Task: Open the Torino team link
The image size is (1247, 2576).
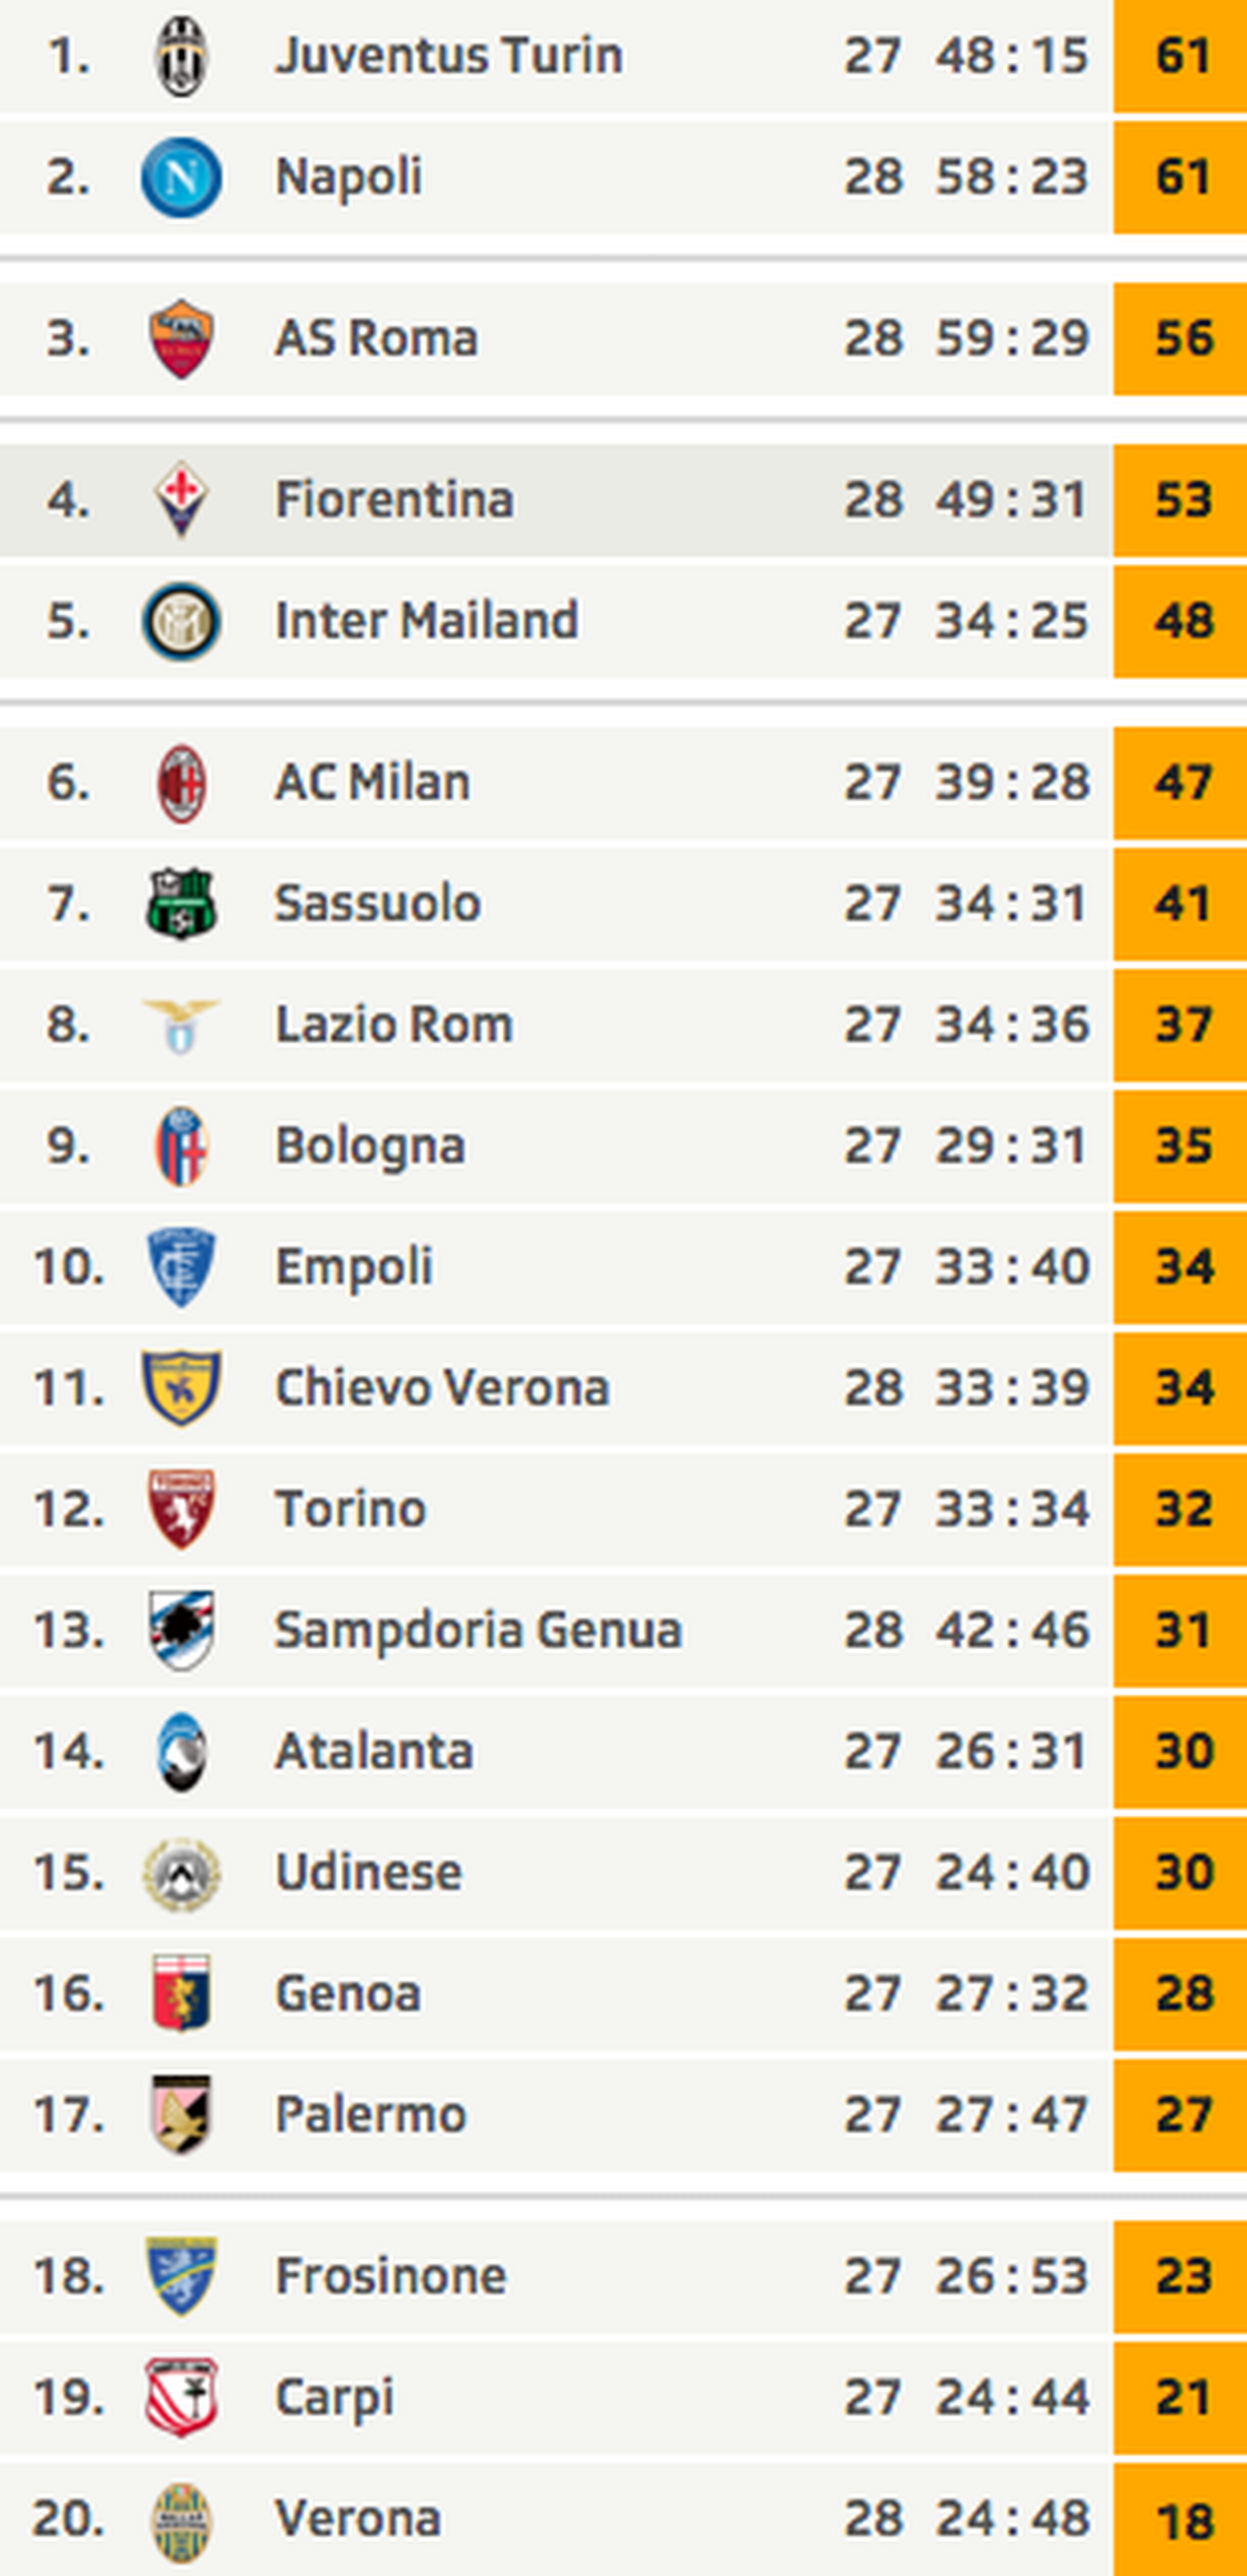Action: click(x=351, y=1509)
